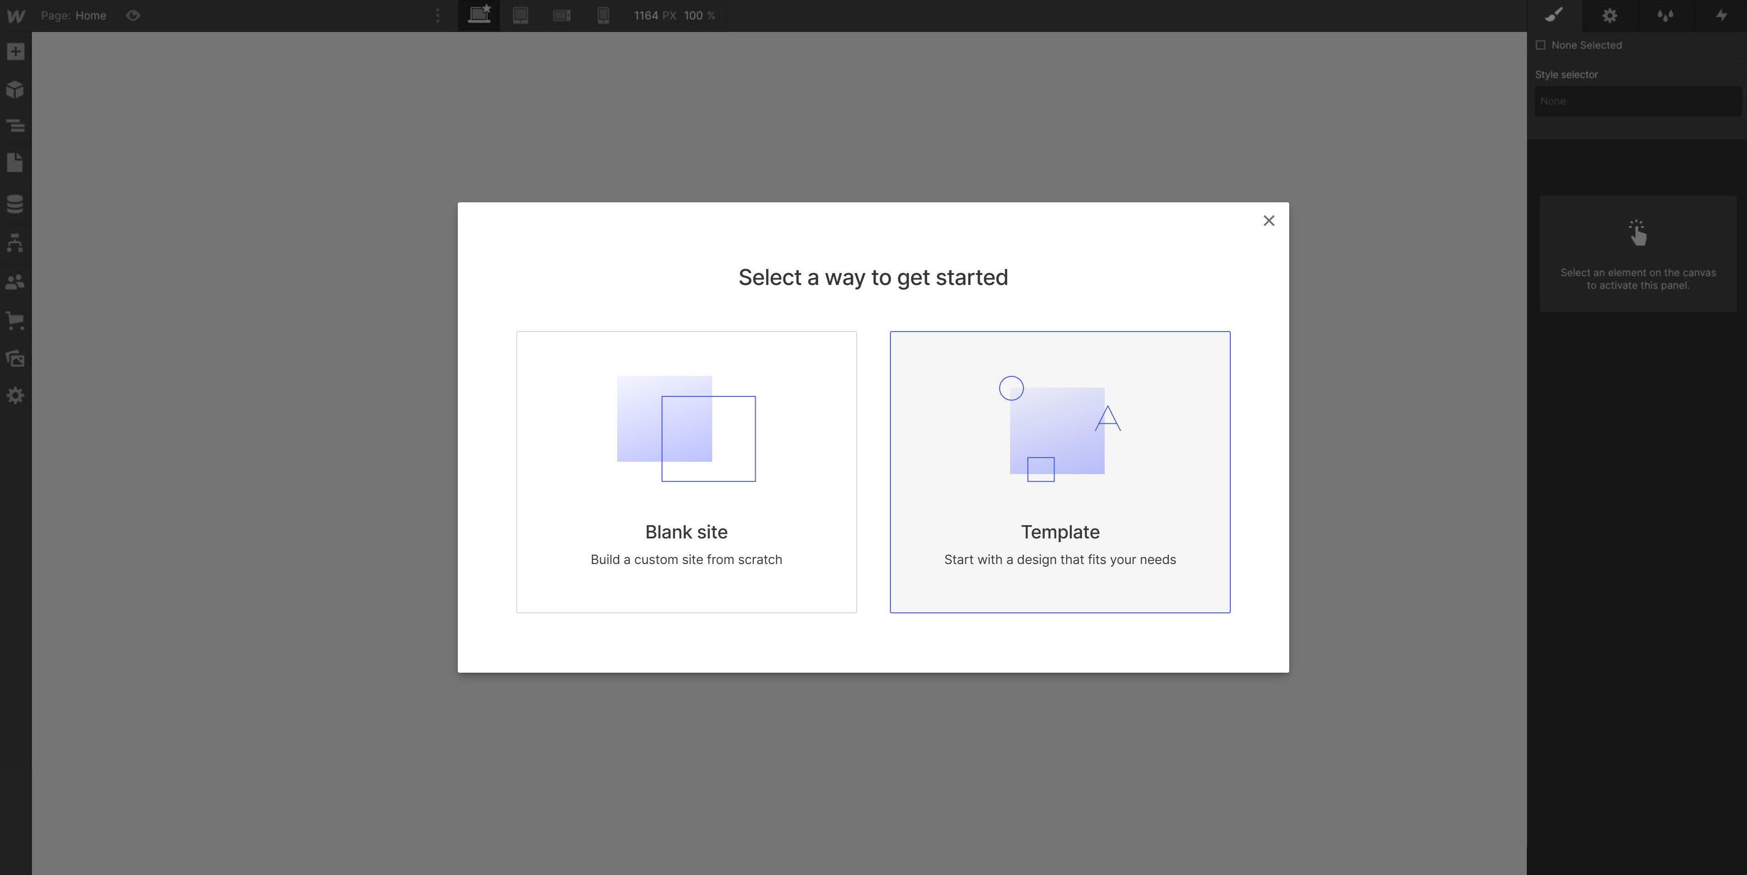Open the Ecommerce cart panel
The height and width of the screenshot is (875, 1747).
coord(16,321)
